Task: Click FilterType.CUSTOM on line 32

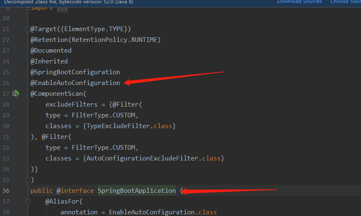Action: pos(103,147)
